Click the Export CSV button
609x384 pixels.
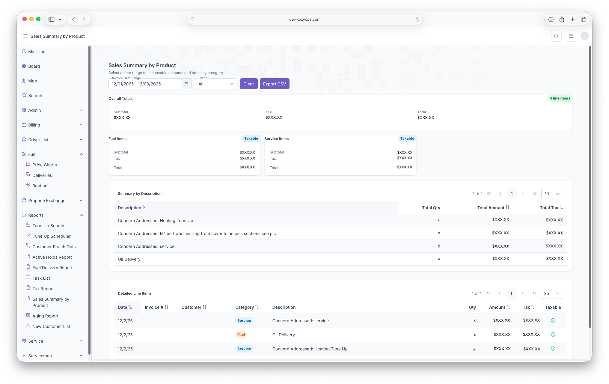pyautogui.click(x=274, y=84)
